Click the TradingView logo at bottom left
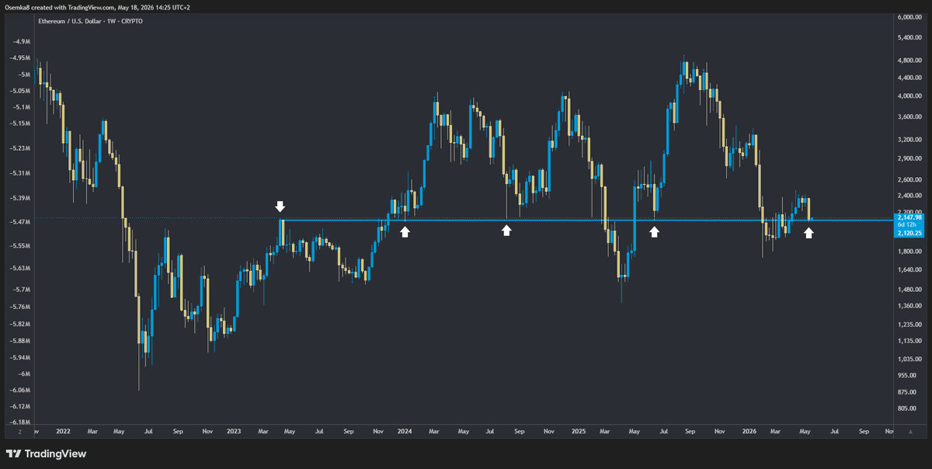The height and width of the screenshot is (469, 932). click(x=46, y=453)
